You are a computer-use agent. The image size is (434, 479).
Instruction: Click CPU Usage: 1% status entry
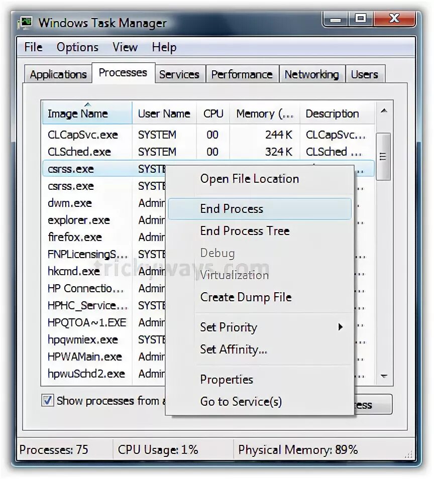pyautogui.click(x=158, y=450)
